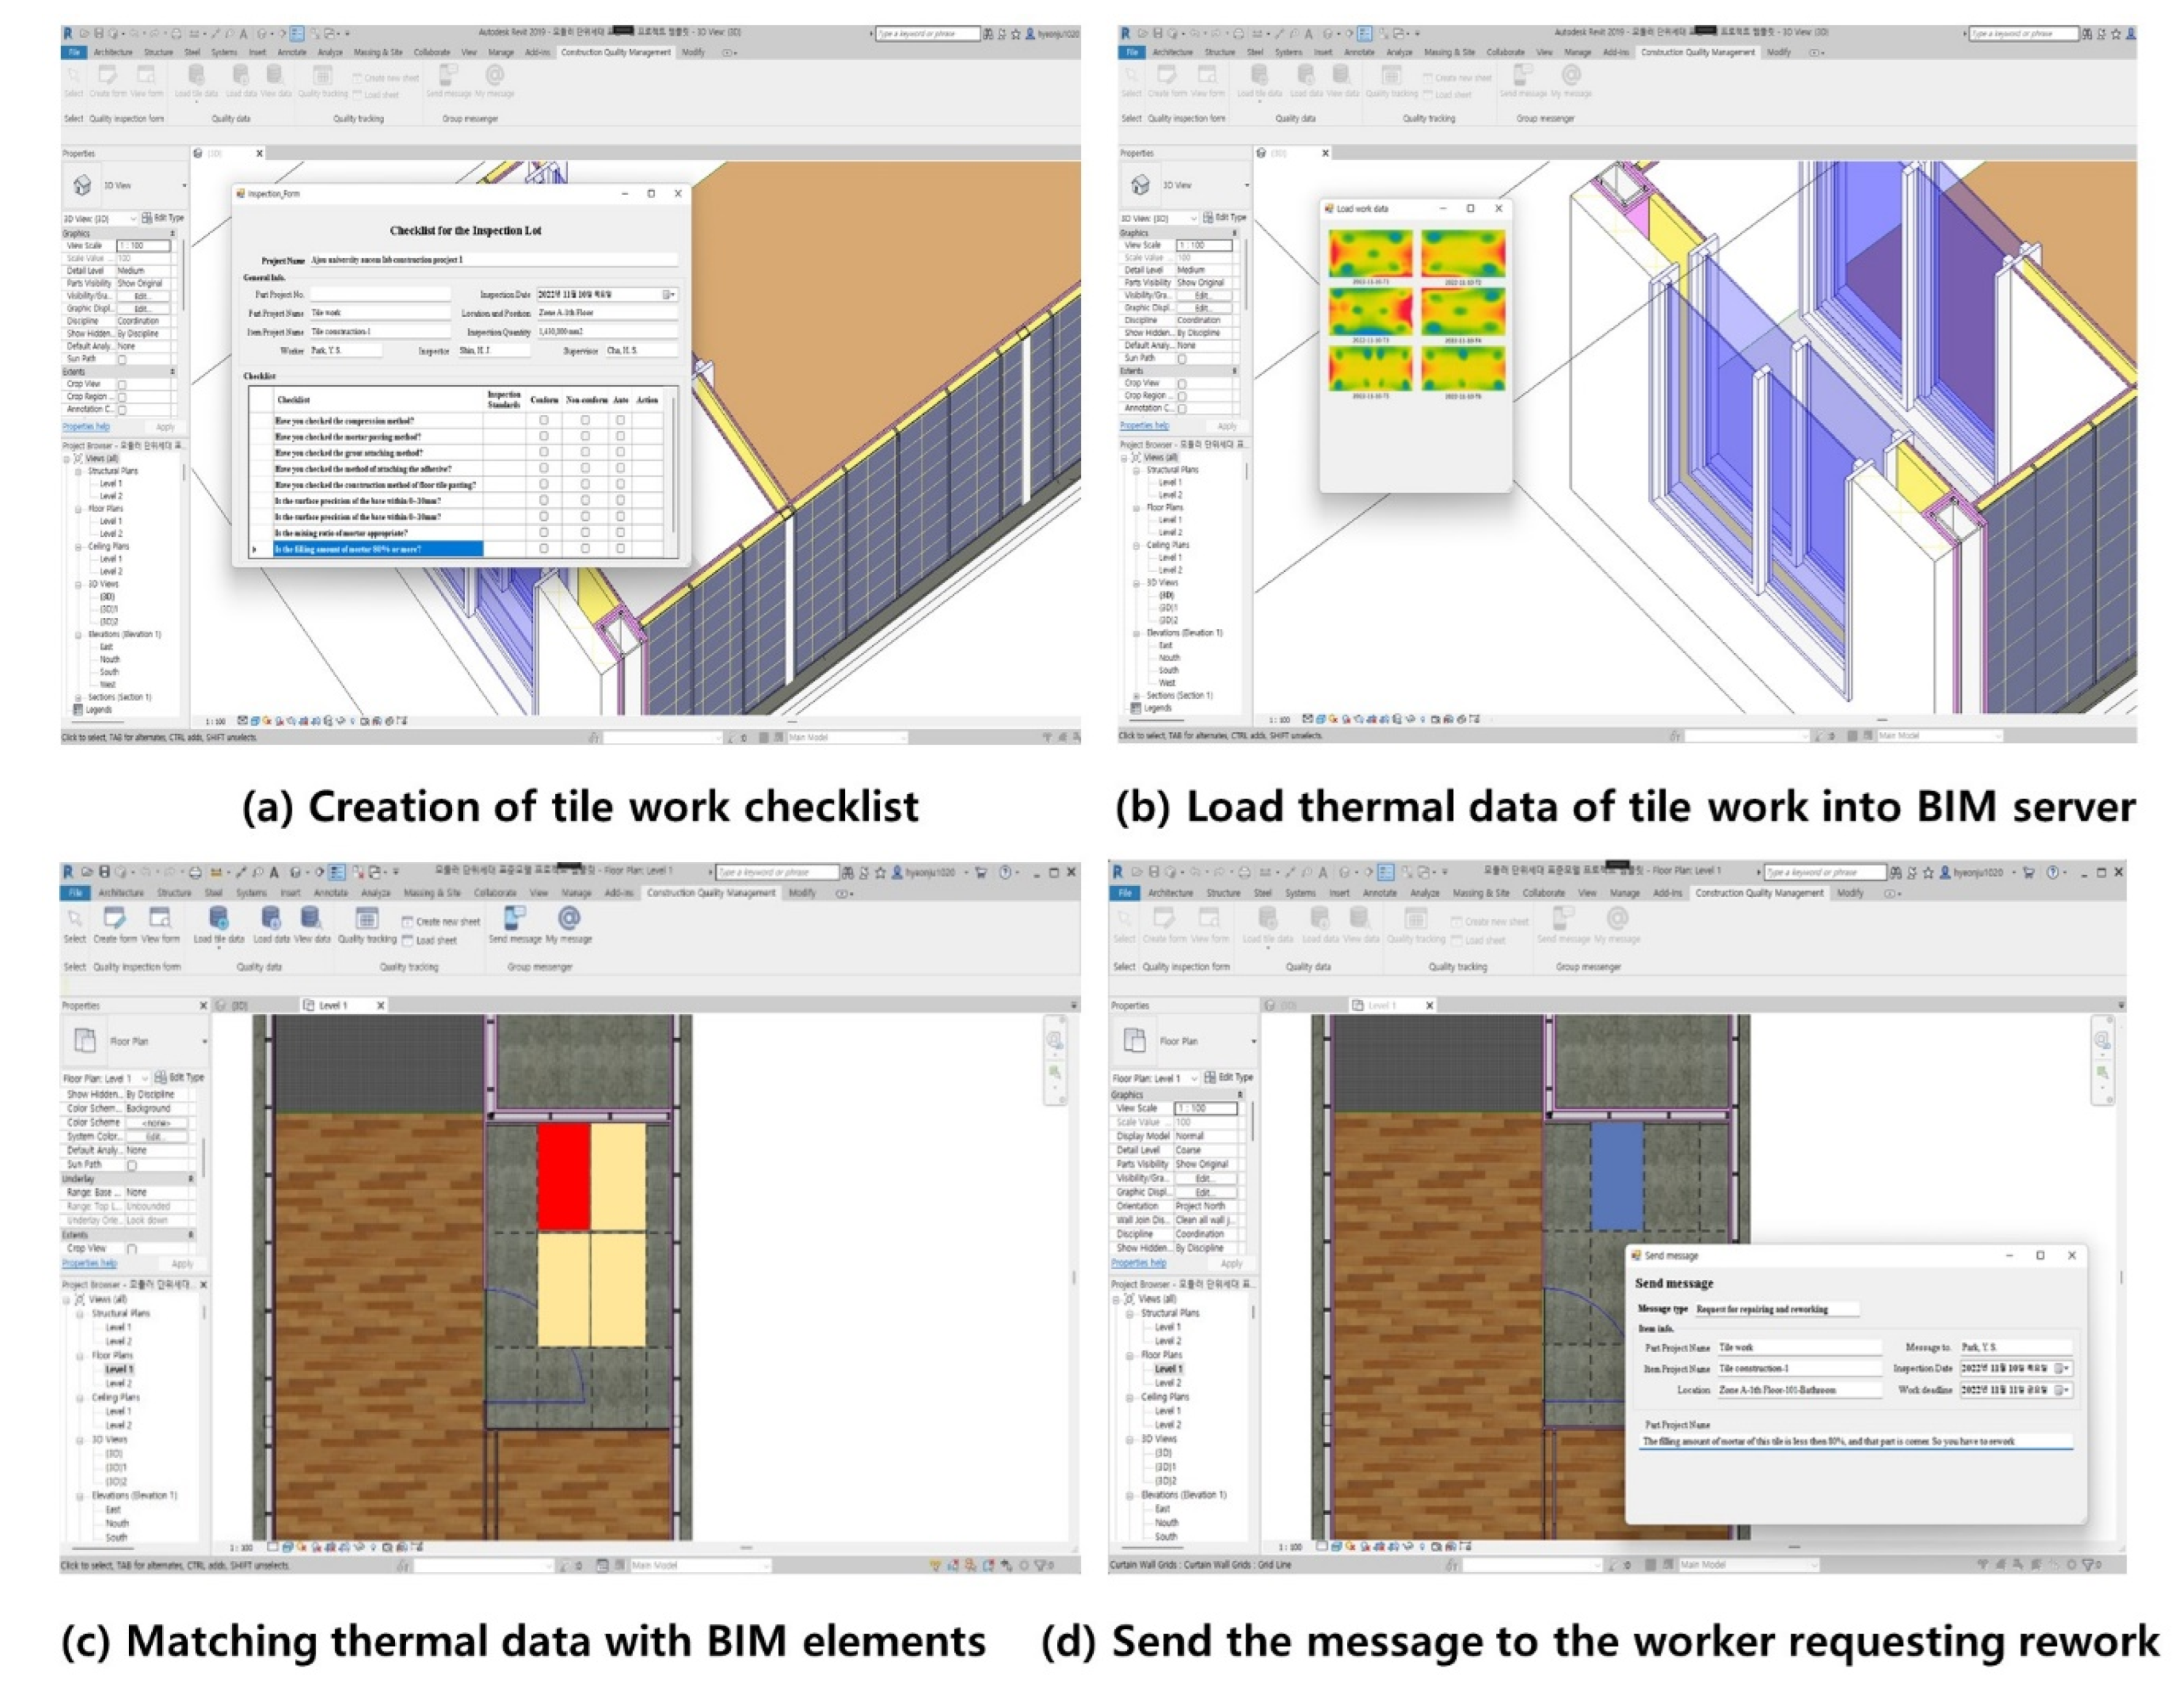Viewport: 2184px width, 1690px height.
Task: Click View data database icon in panel (c)
Action: [x=310, y=918]
